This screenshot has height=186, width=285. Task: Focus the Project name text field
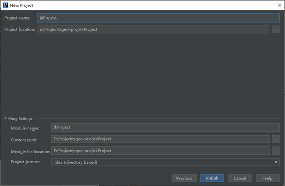coord(158,18)
